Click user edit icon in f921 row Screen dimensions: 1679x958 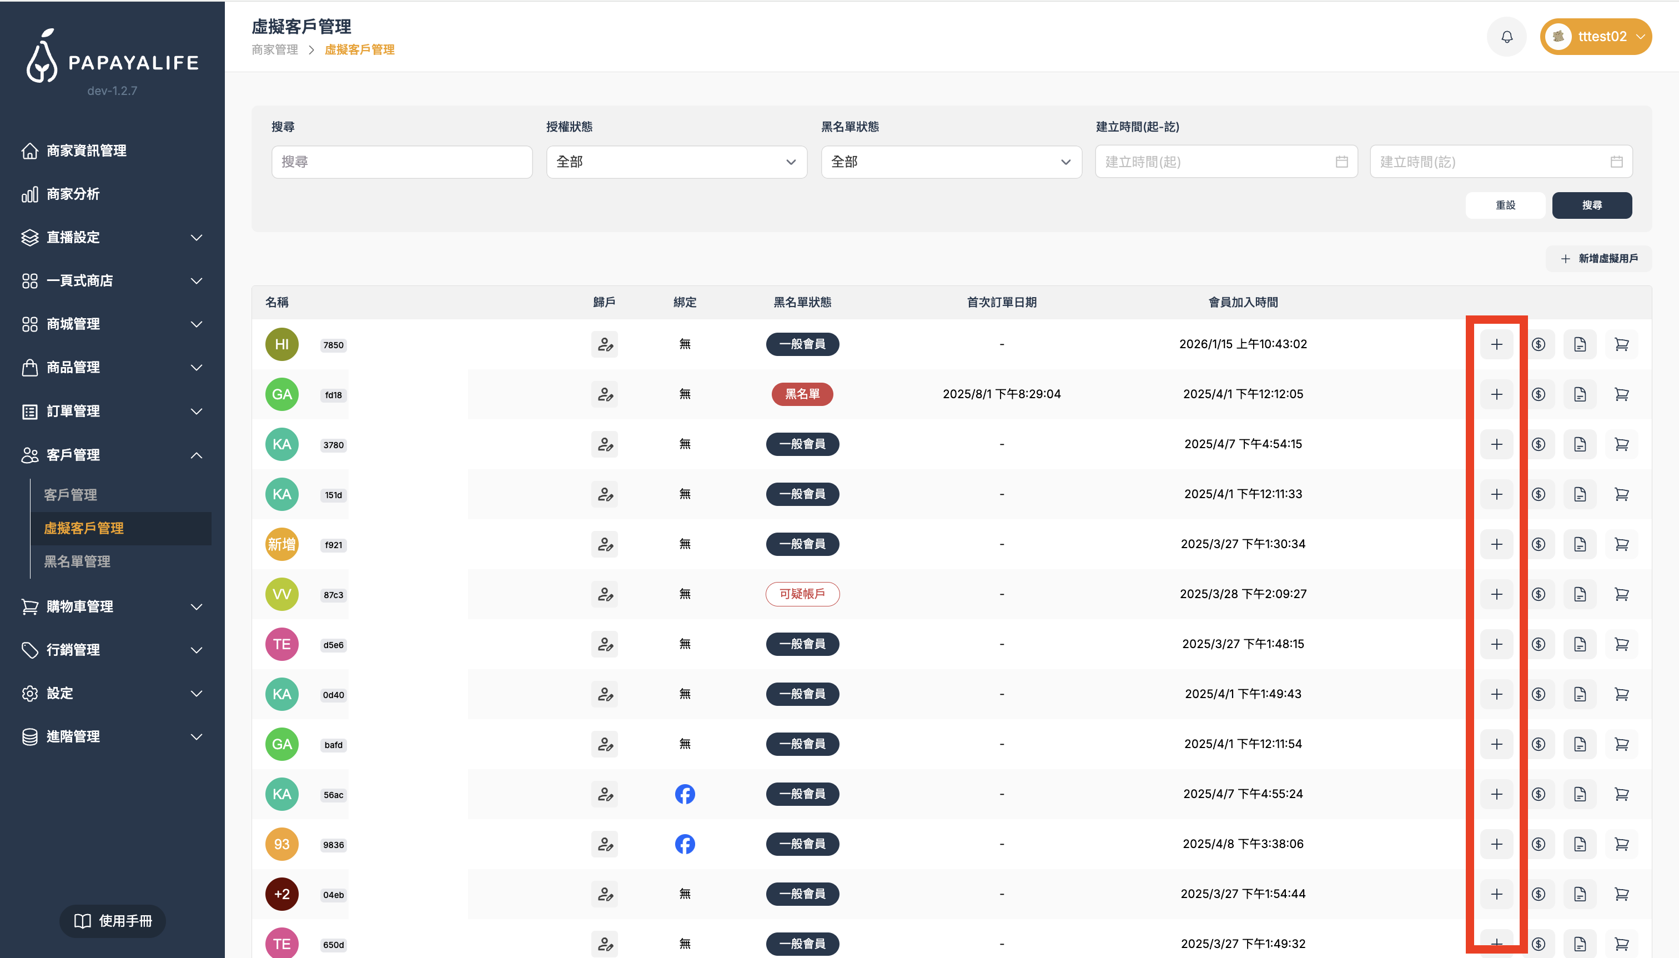pyautogui.click(x=605, y=544)
